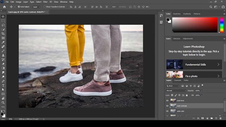The height and width of the screenshot is (127, 226).
Task: Click the toolbar foreground color swatch
Action: pos(2,114)
